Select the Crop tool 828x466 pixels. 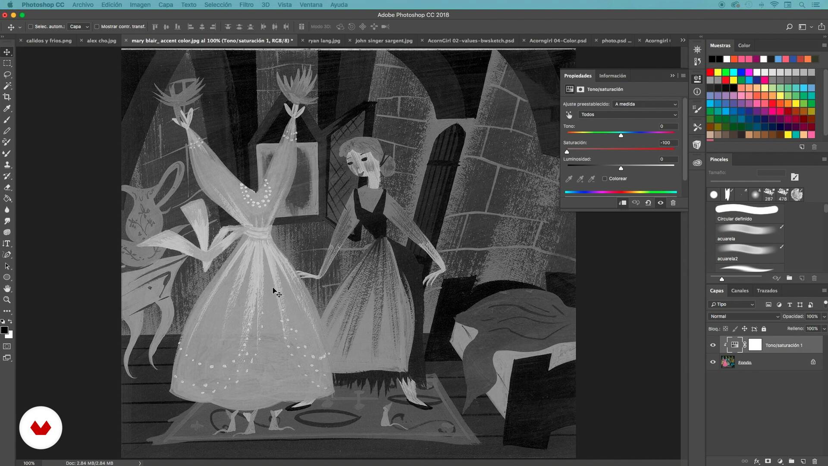(7, 97)
